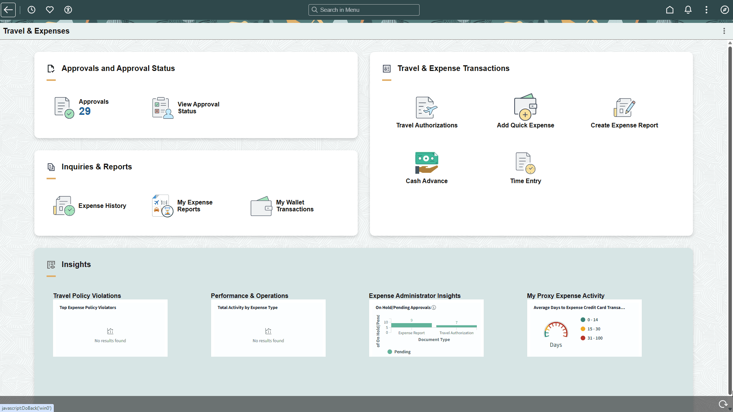Toggle the 15 - 30 legend entry

(x=591, y=328)
